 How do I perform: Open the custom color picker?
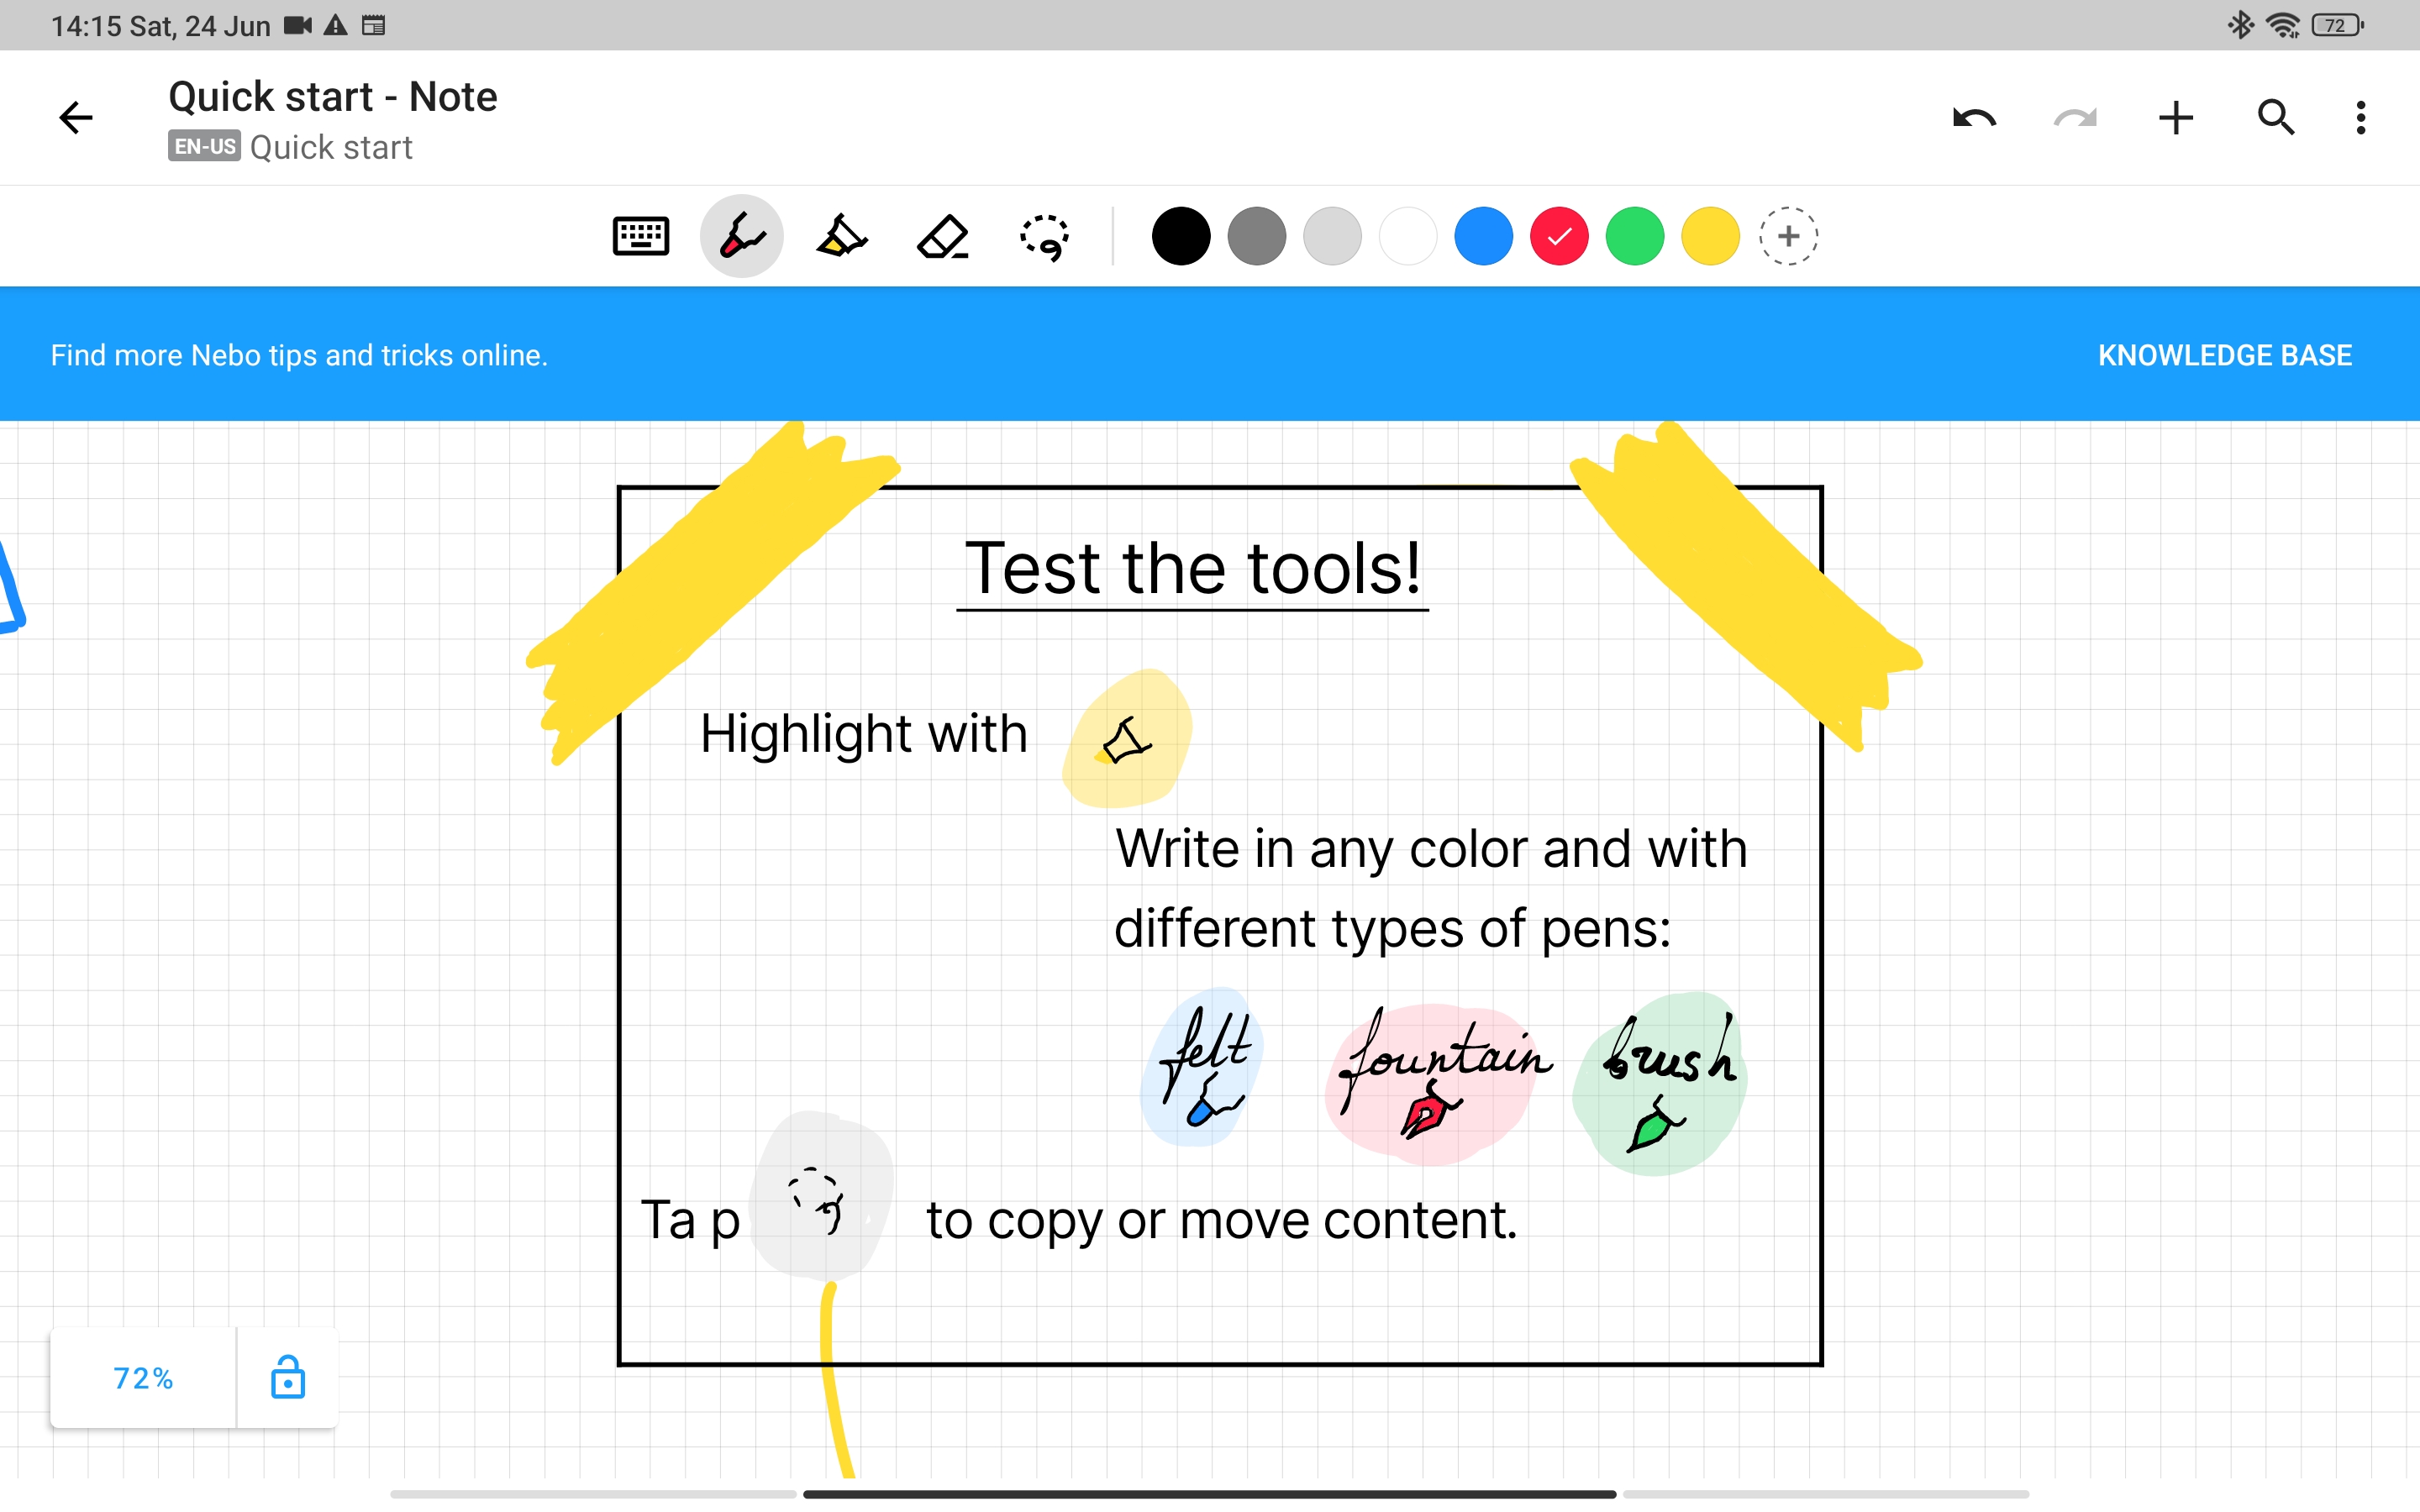(x=1787, y=236)
